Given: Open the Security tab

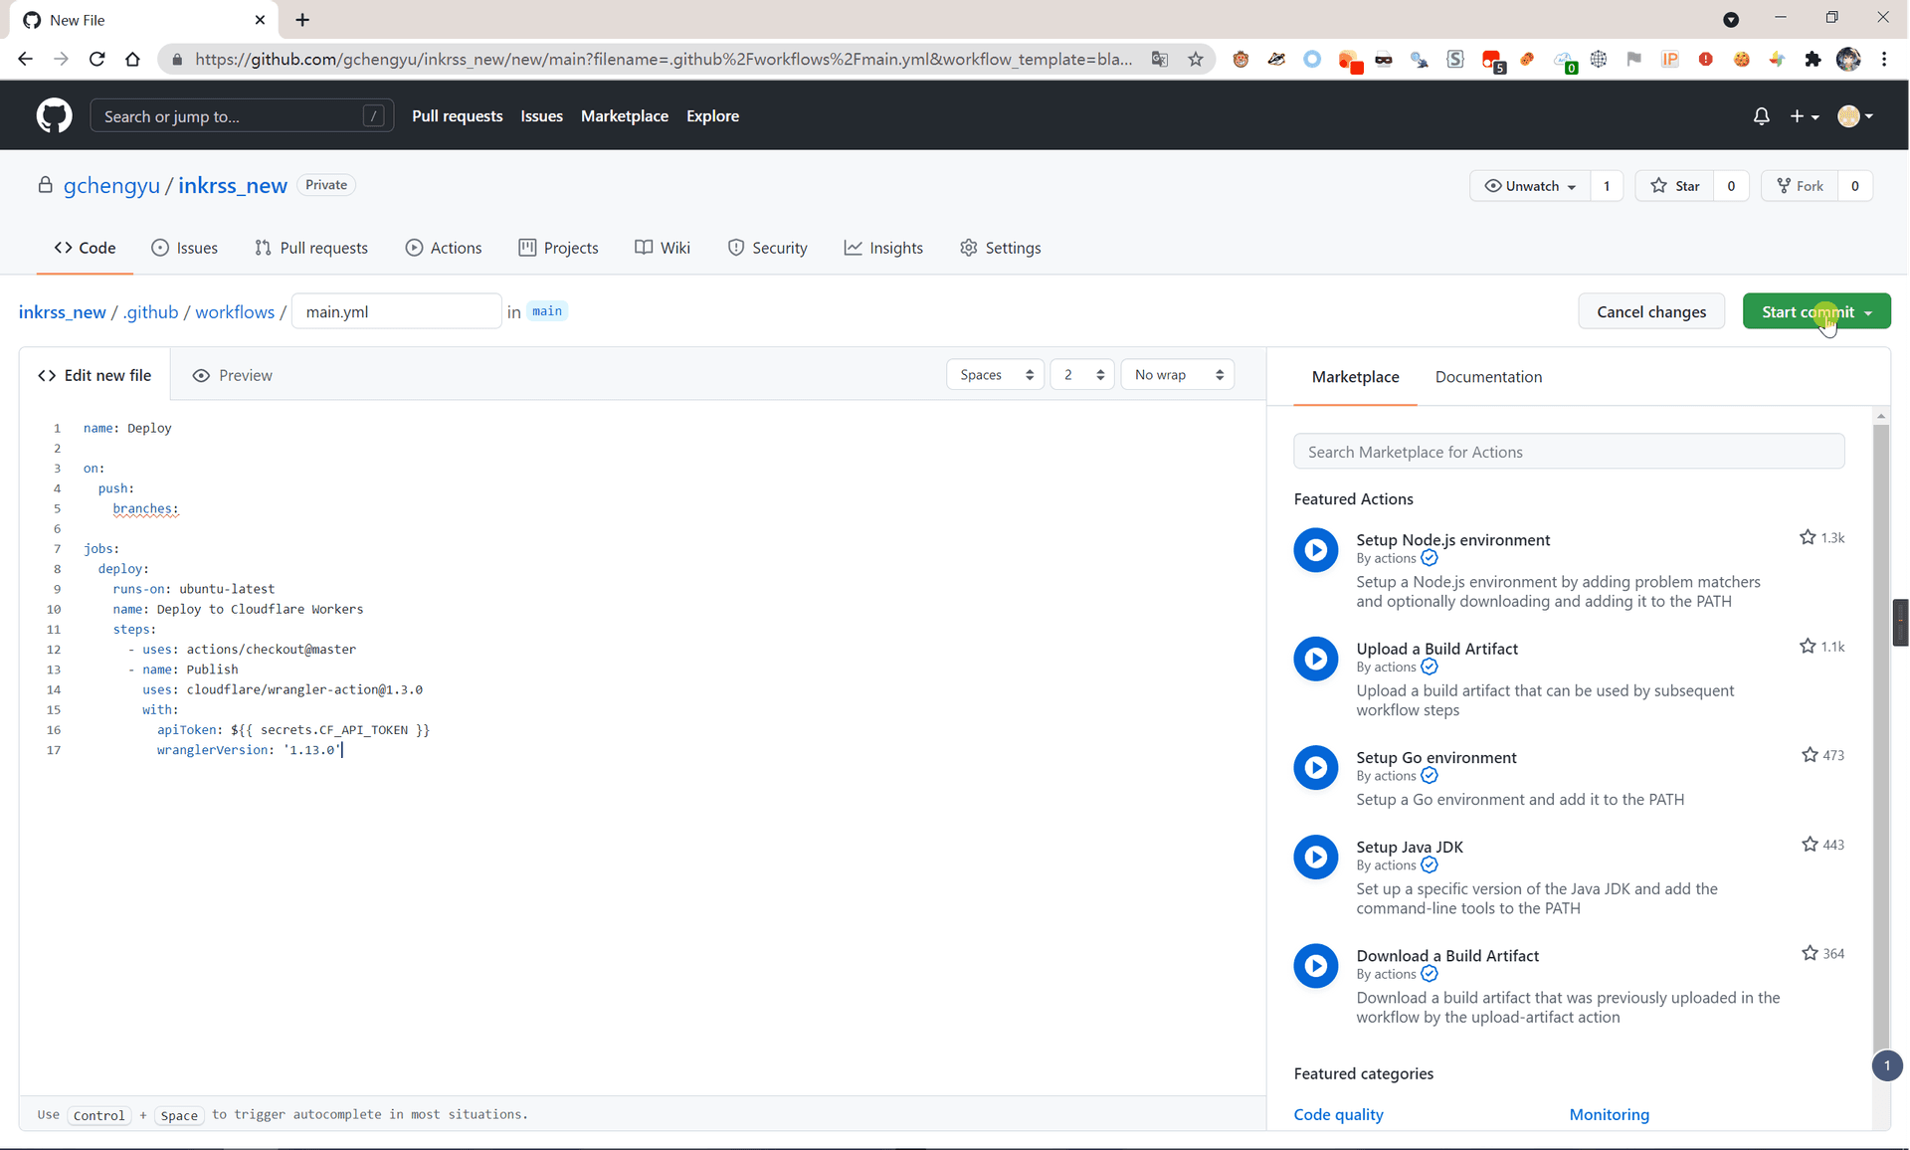Looking at the screenshot, I should [767, 248].
